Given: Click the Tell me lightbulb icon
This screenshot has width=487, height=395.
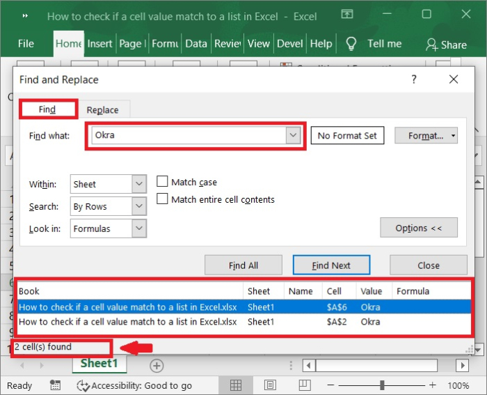Looking at the screenshot, I should 351,44.
